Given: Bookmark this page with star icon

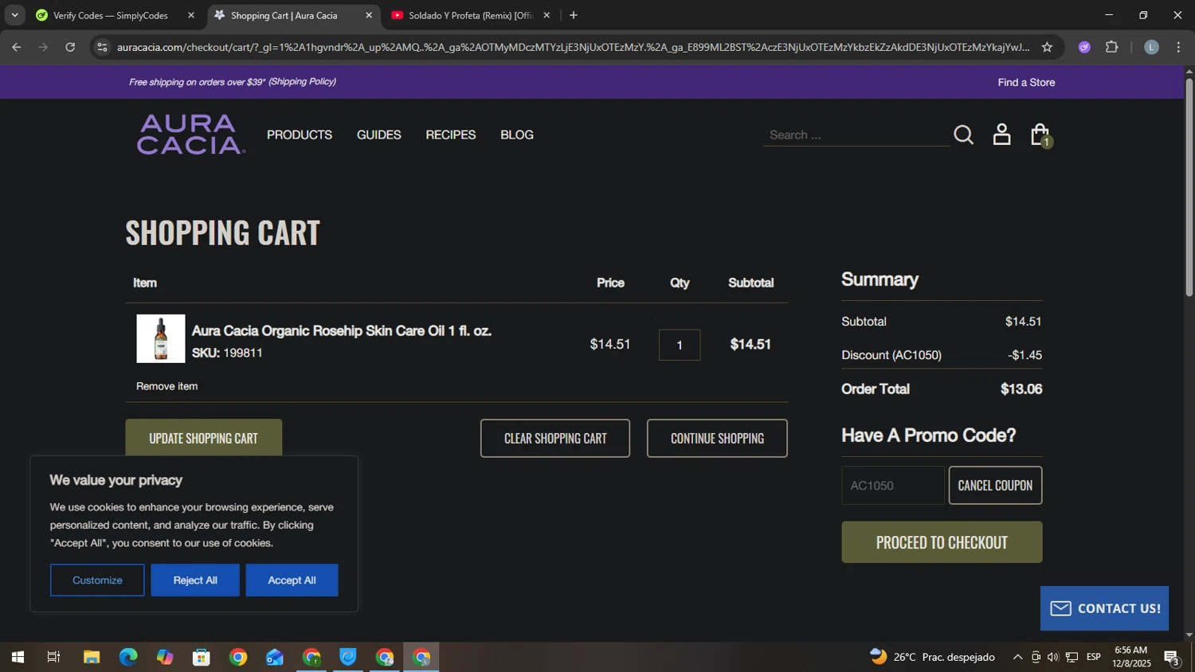Looking at the screenshot, I should pos(1047,47).
